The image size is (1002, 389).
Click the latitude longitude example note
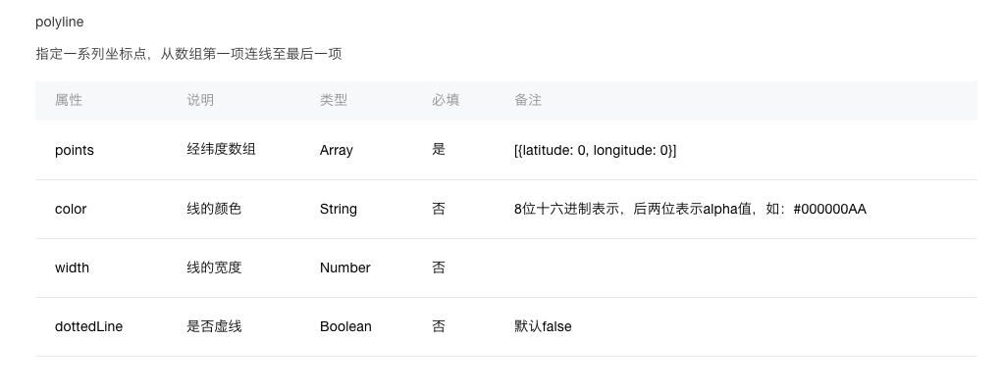[x=595, y=151]
